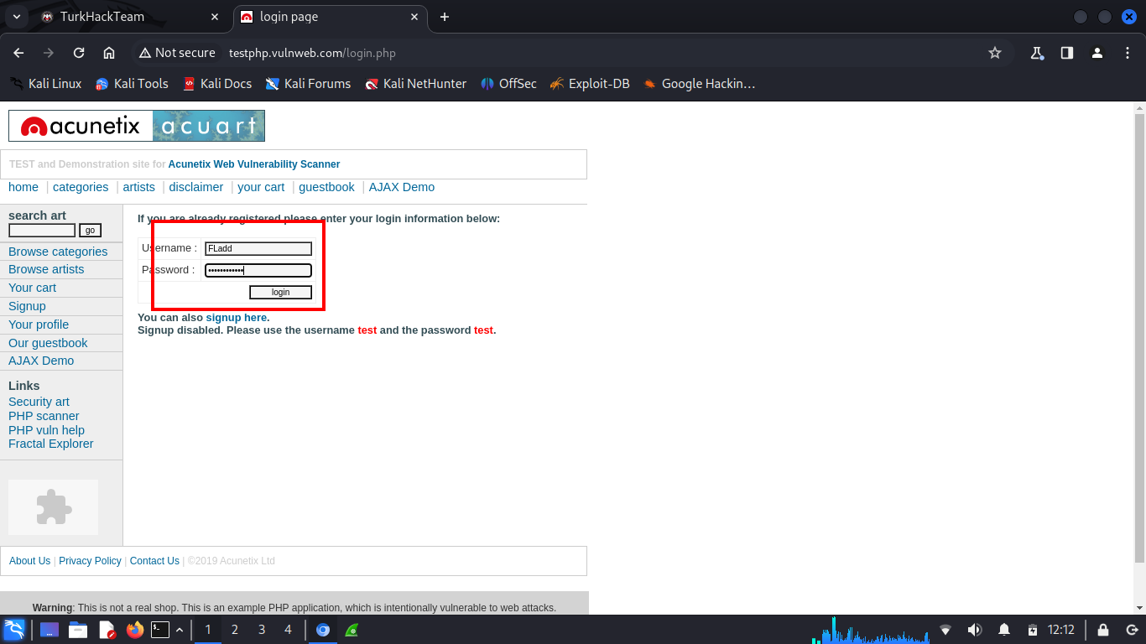Open the sidebar AJAX Demo link
Screen dimensions: 1146x644
pos(41,361)
